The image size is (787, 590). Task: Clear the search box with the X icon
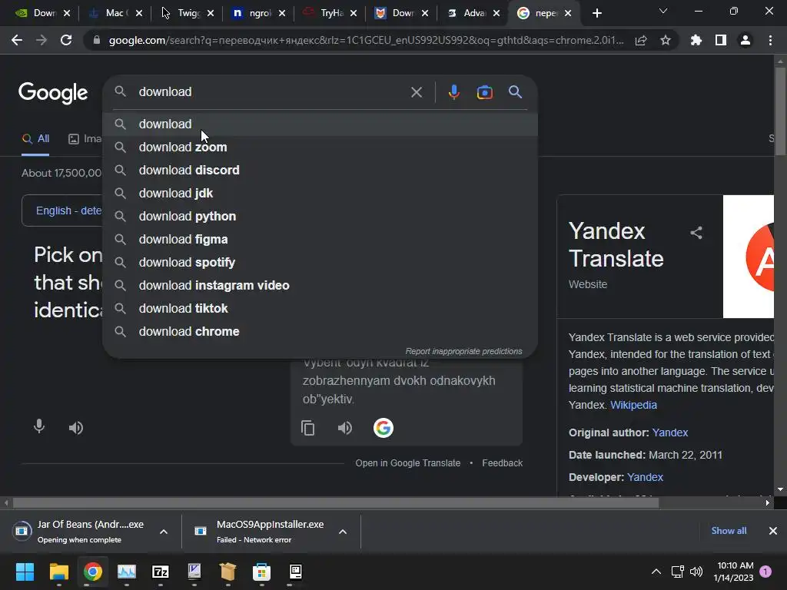pos(416,92)
